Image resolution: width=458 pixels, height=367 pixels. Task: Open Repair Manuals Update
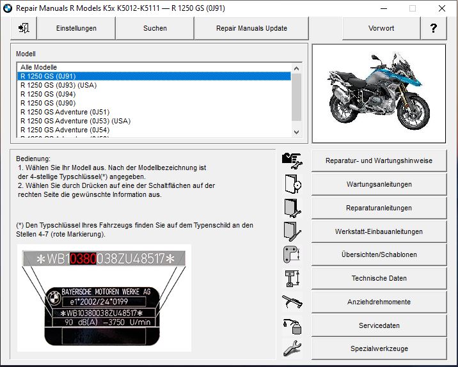tap(251, 28)
